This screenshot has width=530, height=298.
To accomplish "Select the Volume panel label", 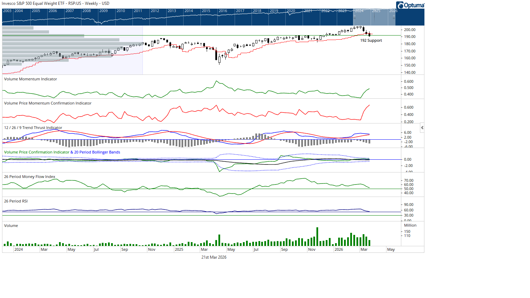I will point(11,226).
